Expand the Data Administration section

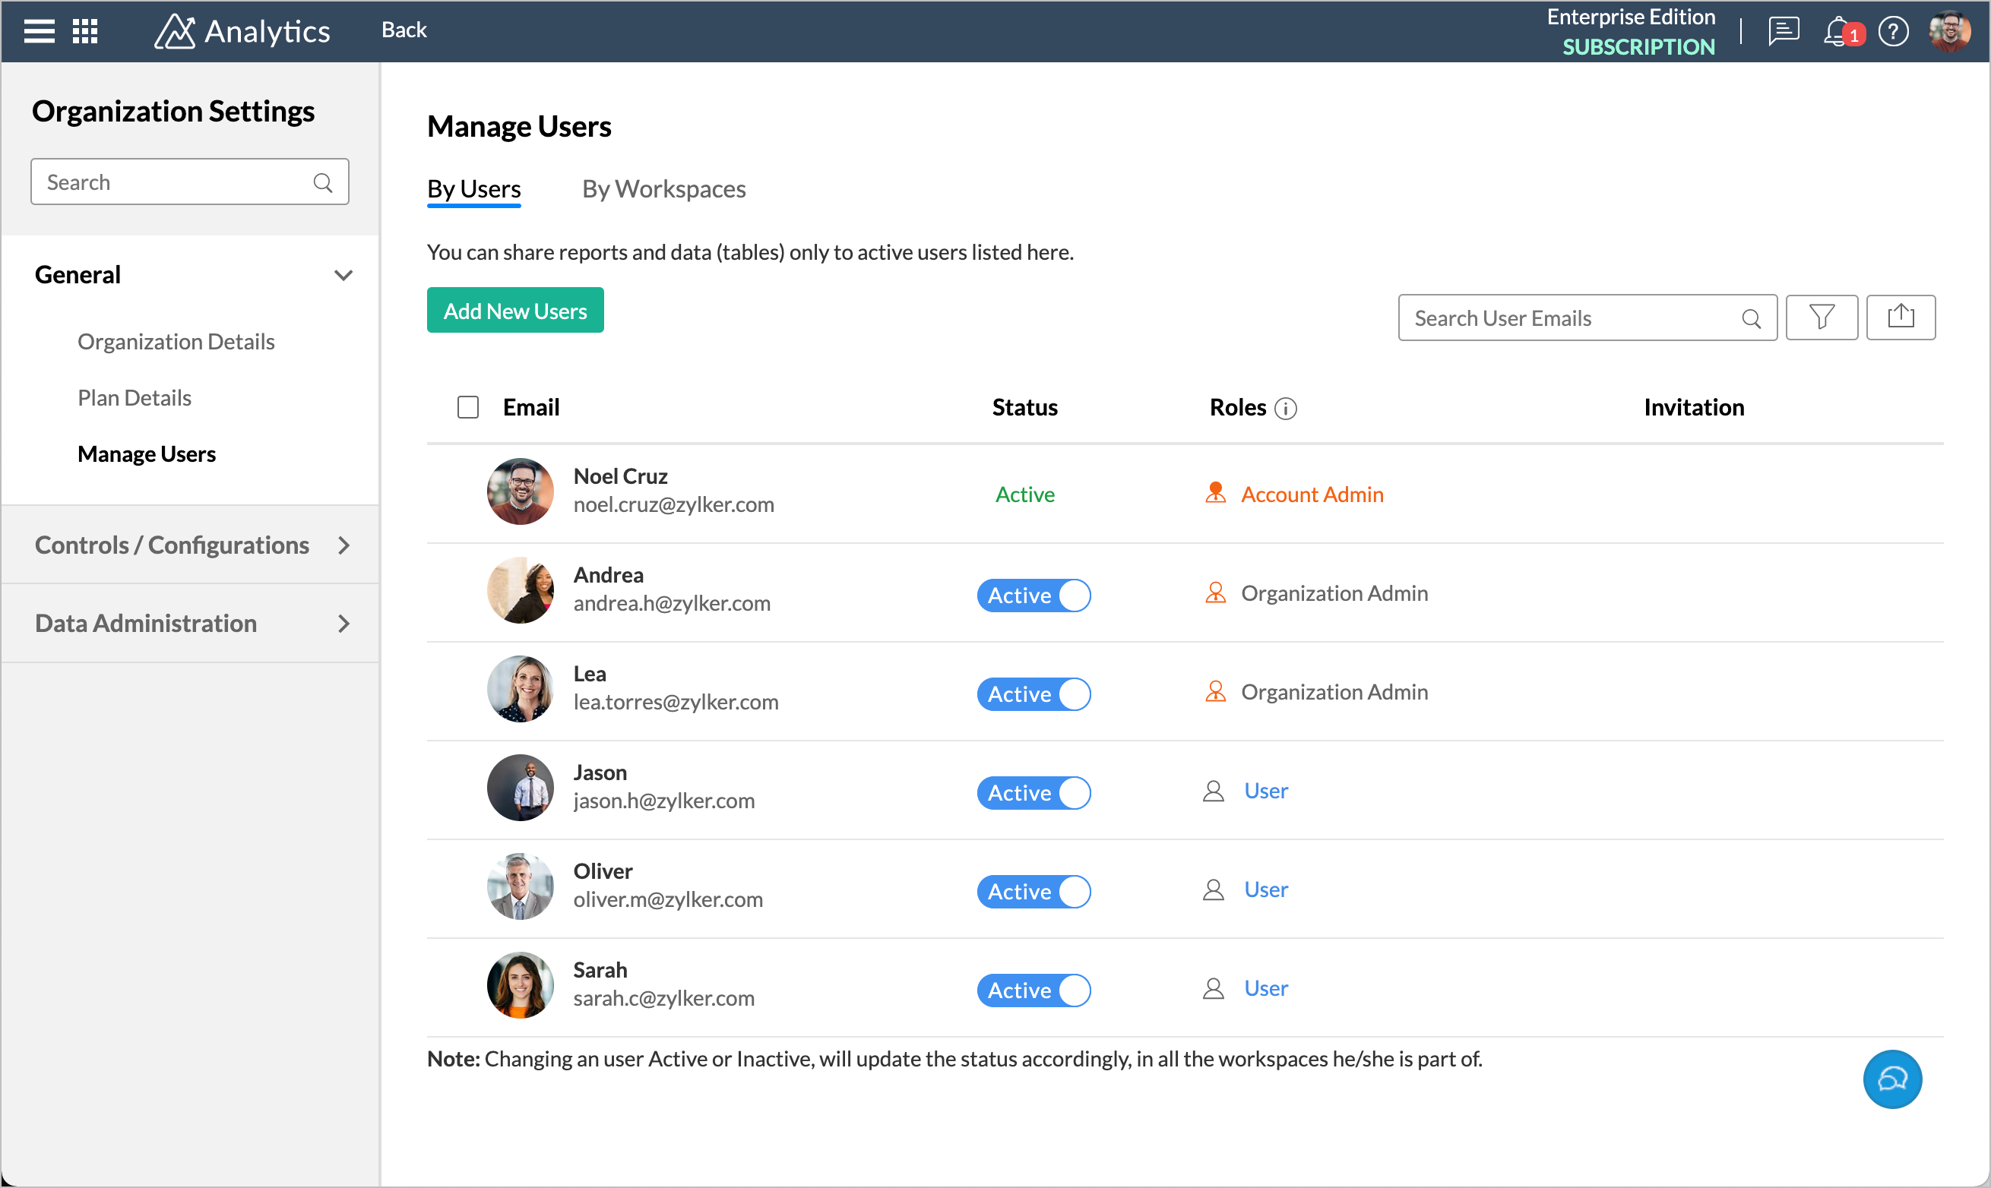pyautogui.click(x=343, y=624)
